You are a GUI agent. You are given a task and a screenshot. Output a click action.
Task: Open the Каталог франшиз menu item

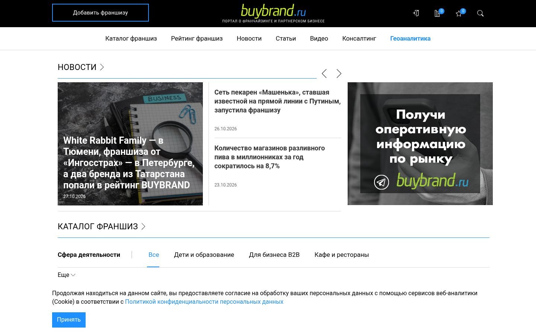coord(131,39)
